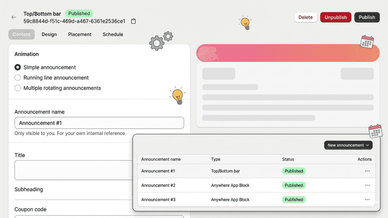Click 'Anywhere App Block' in Announcement #2 row
Image resolution: width=388 pixels, height=218 pixels.
click(230, 185)
